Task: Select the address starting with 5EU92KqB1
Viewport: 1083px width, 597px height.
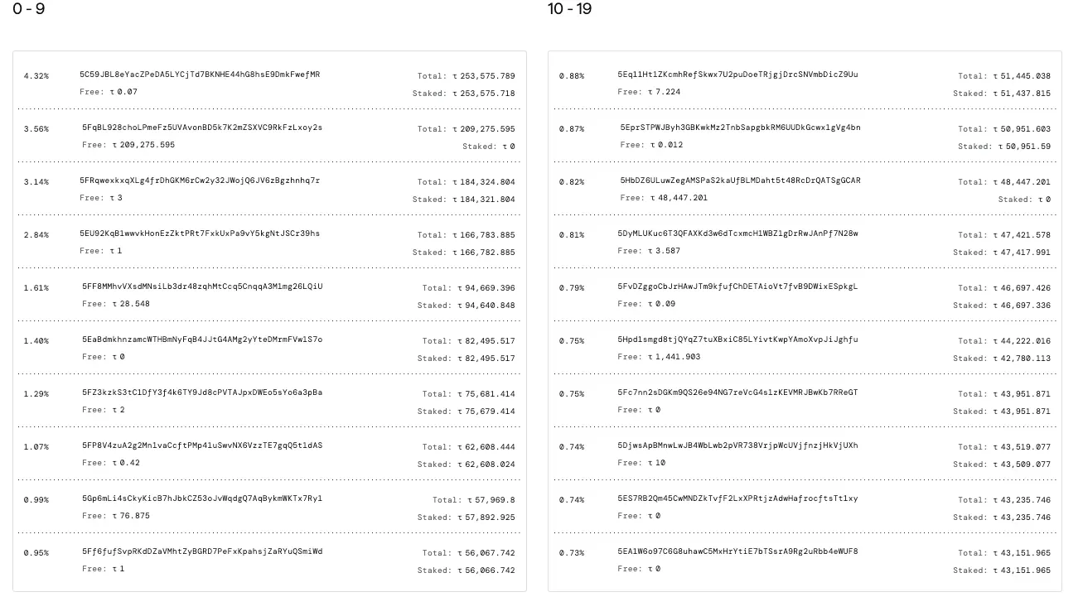Action: click(x=200, y=234)
